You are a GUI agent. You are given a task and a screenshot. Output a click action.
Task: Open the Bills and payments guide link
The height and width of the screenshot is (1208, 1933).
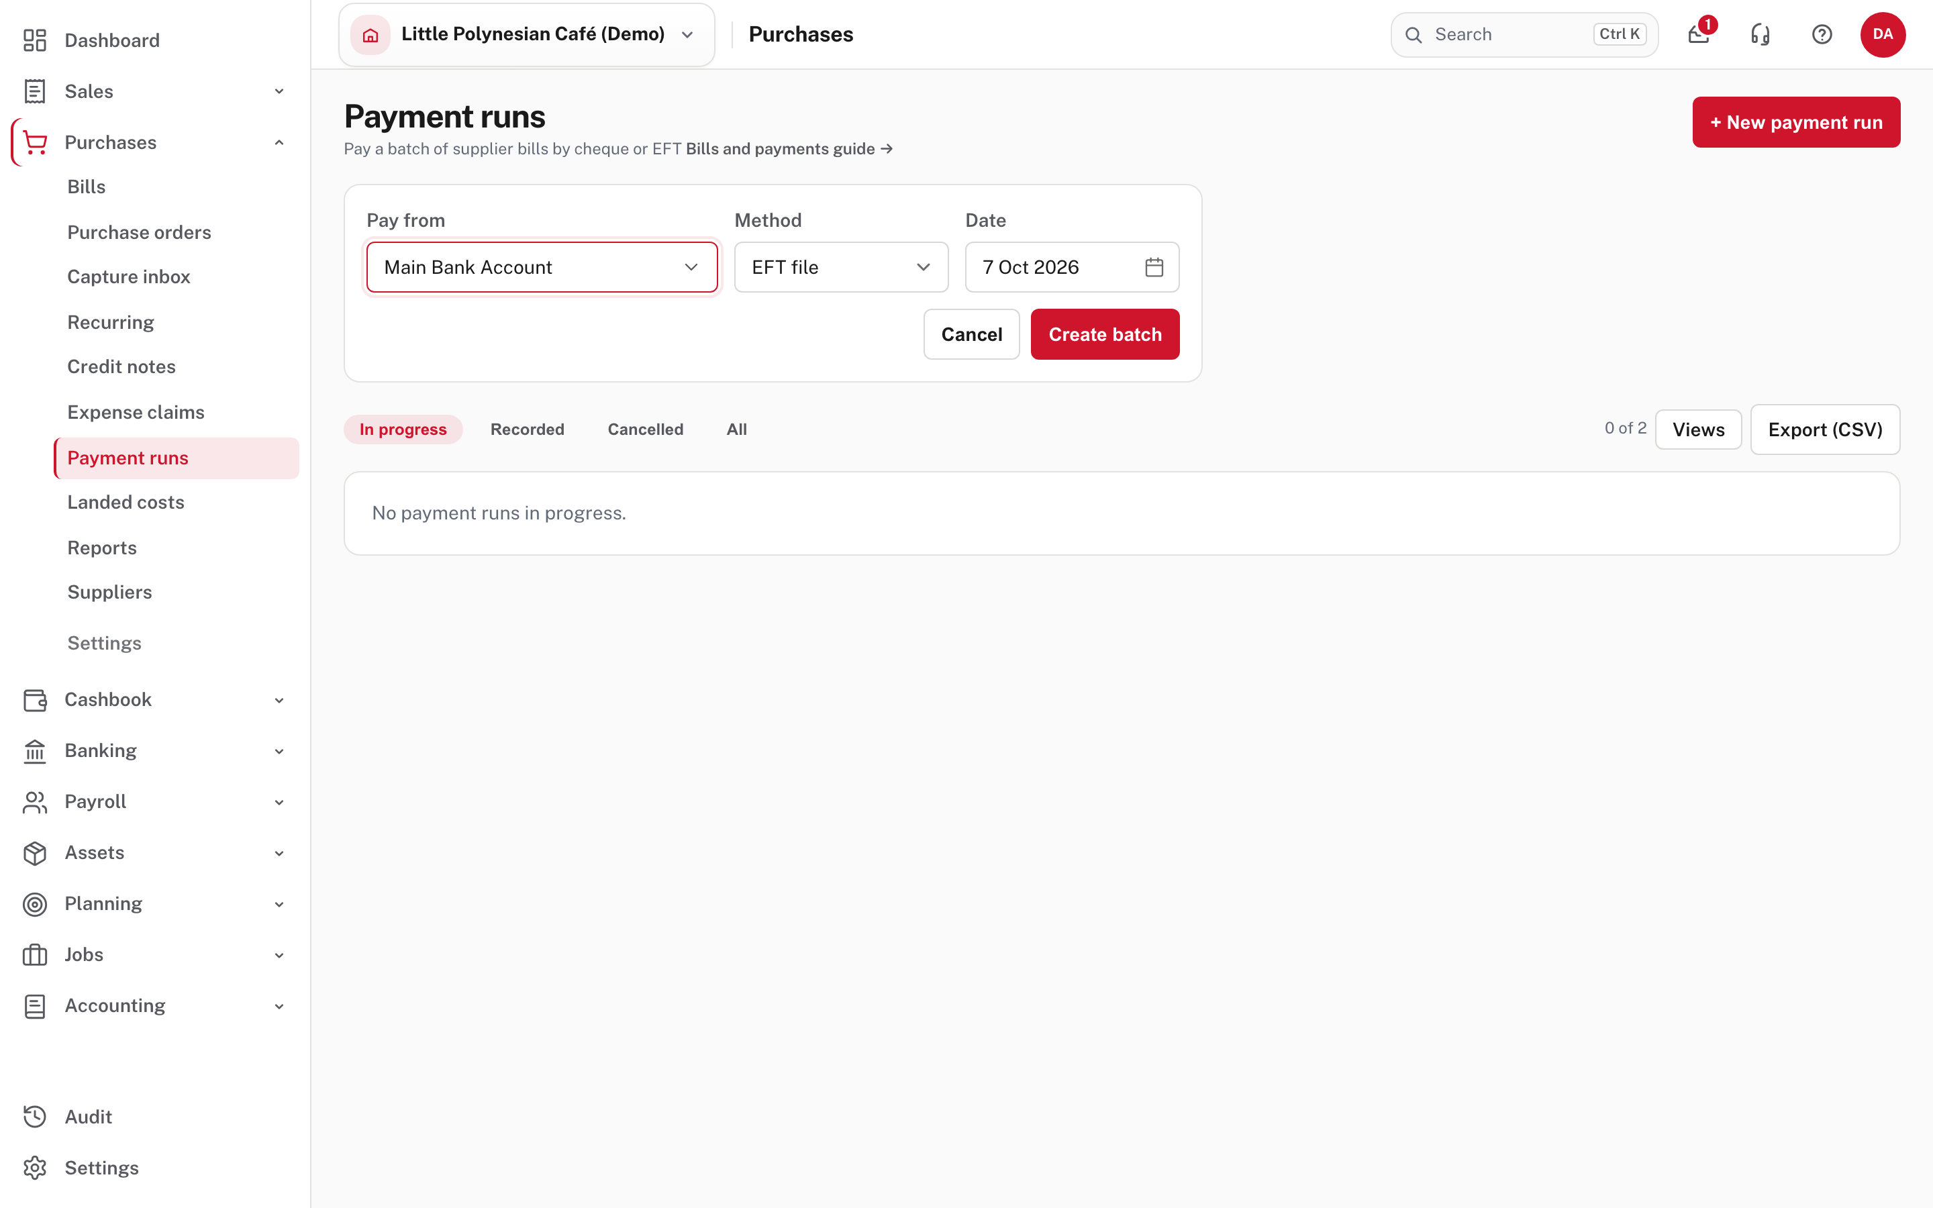coord(789,148)
